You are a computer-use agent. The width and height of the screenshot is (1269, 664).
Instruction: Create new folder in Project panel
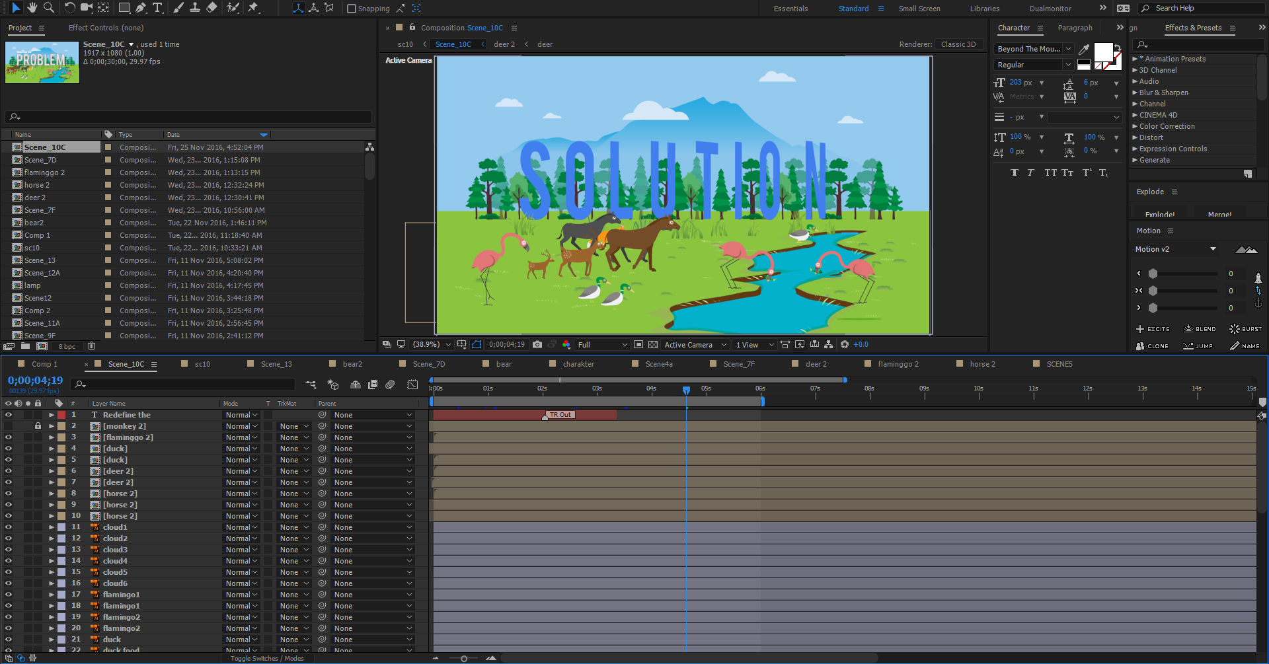pos(25,346)
